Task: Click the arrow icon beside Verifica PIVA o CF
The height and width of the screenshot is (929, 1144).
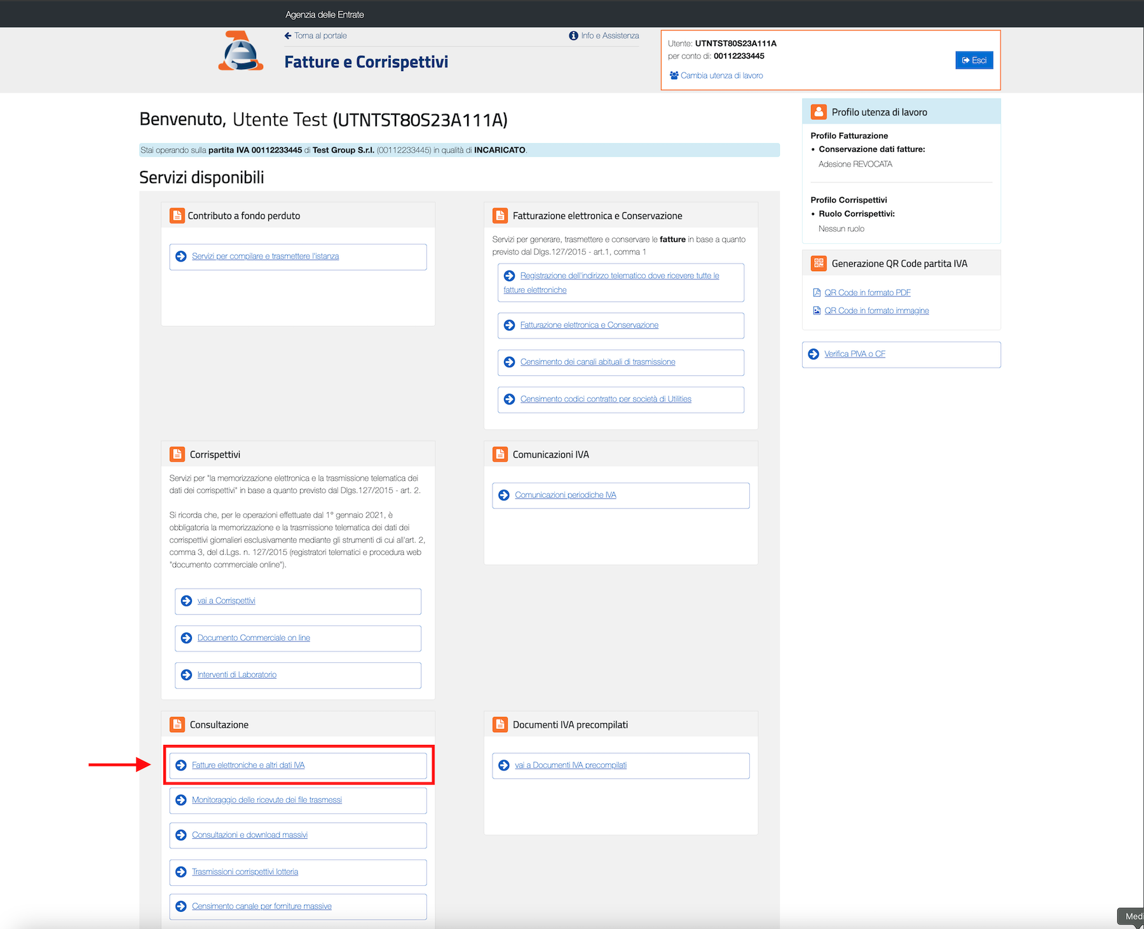Action: tap(814, 354)
